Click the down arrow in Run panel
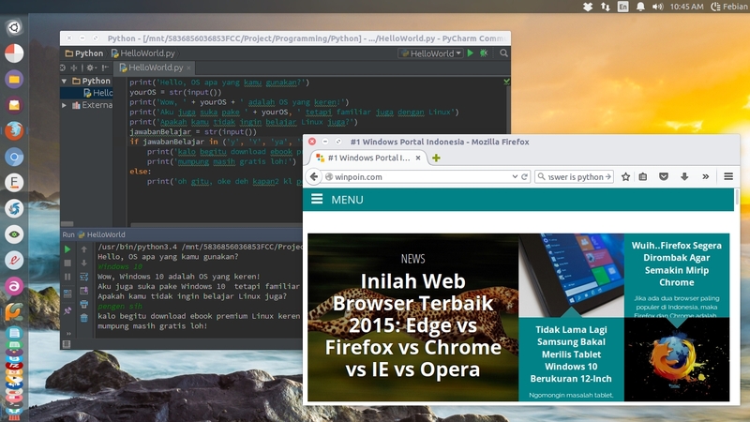This screenshot has height=422, width=750. (83, 264)
